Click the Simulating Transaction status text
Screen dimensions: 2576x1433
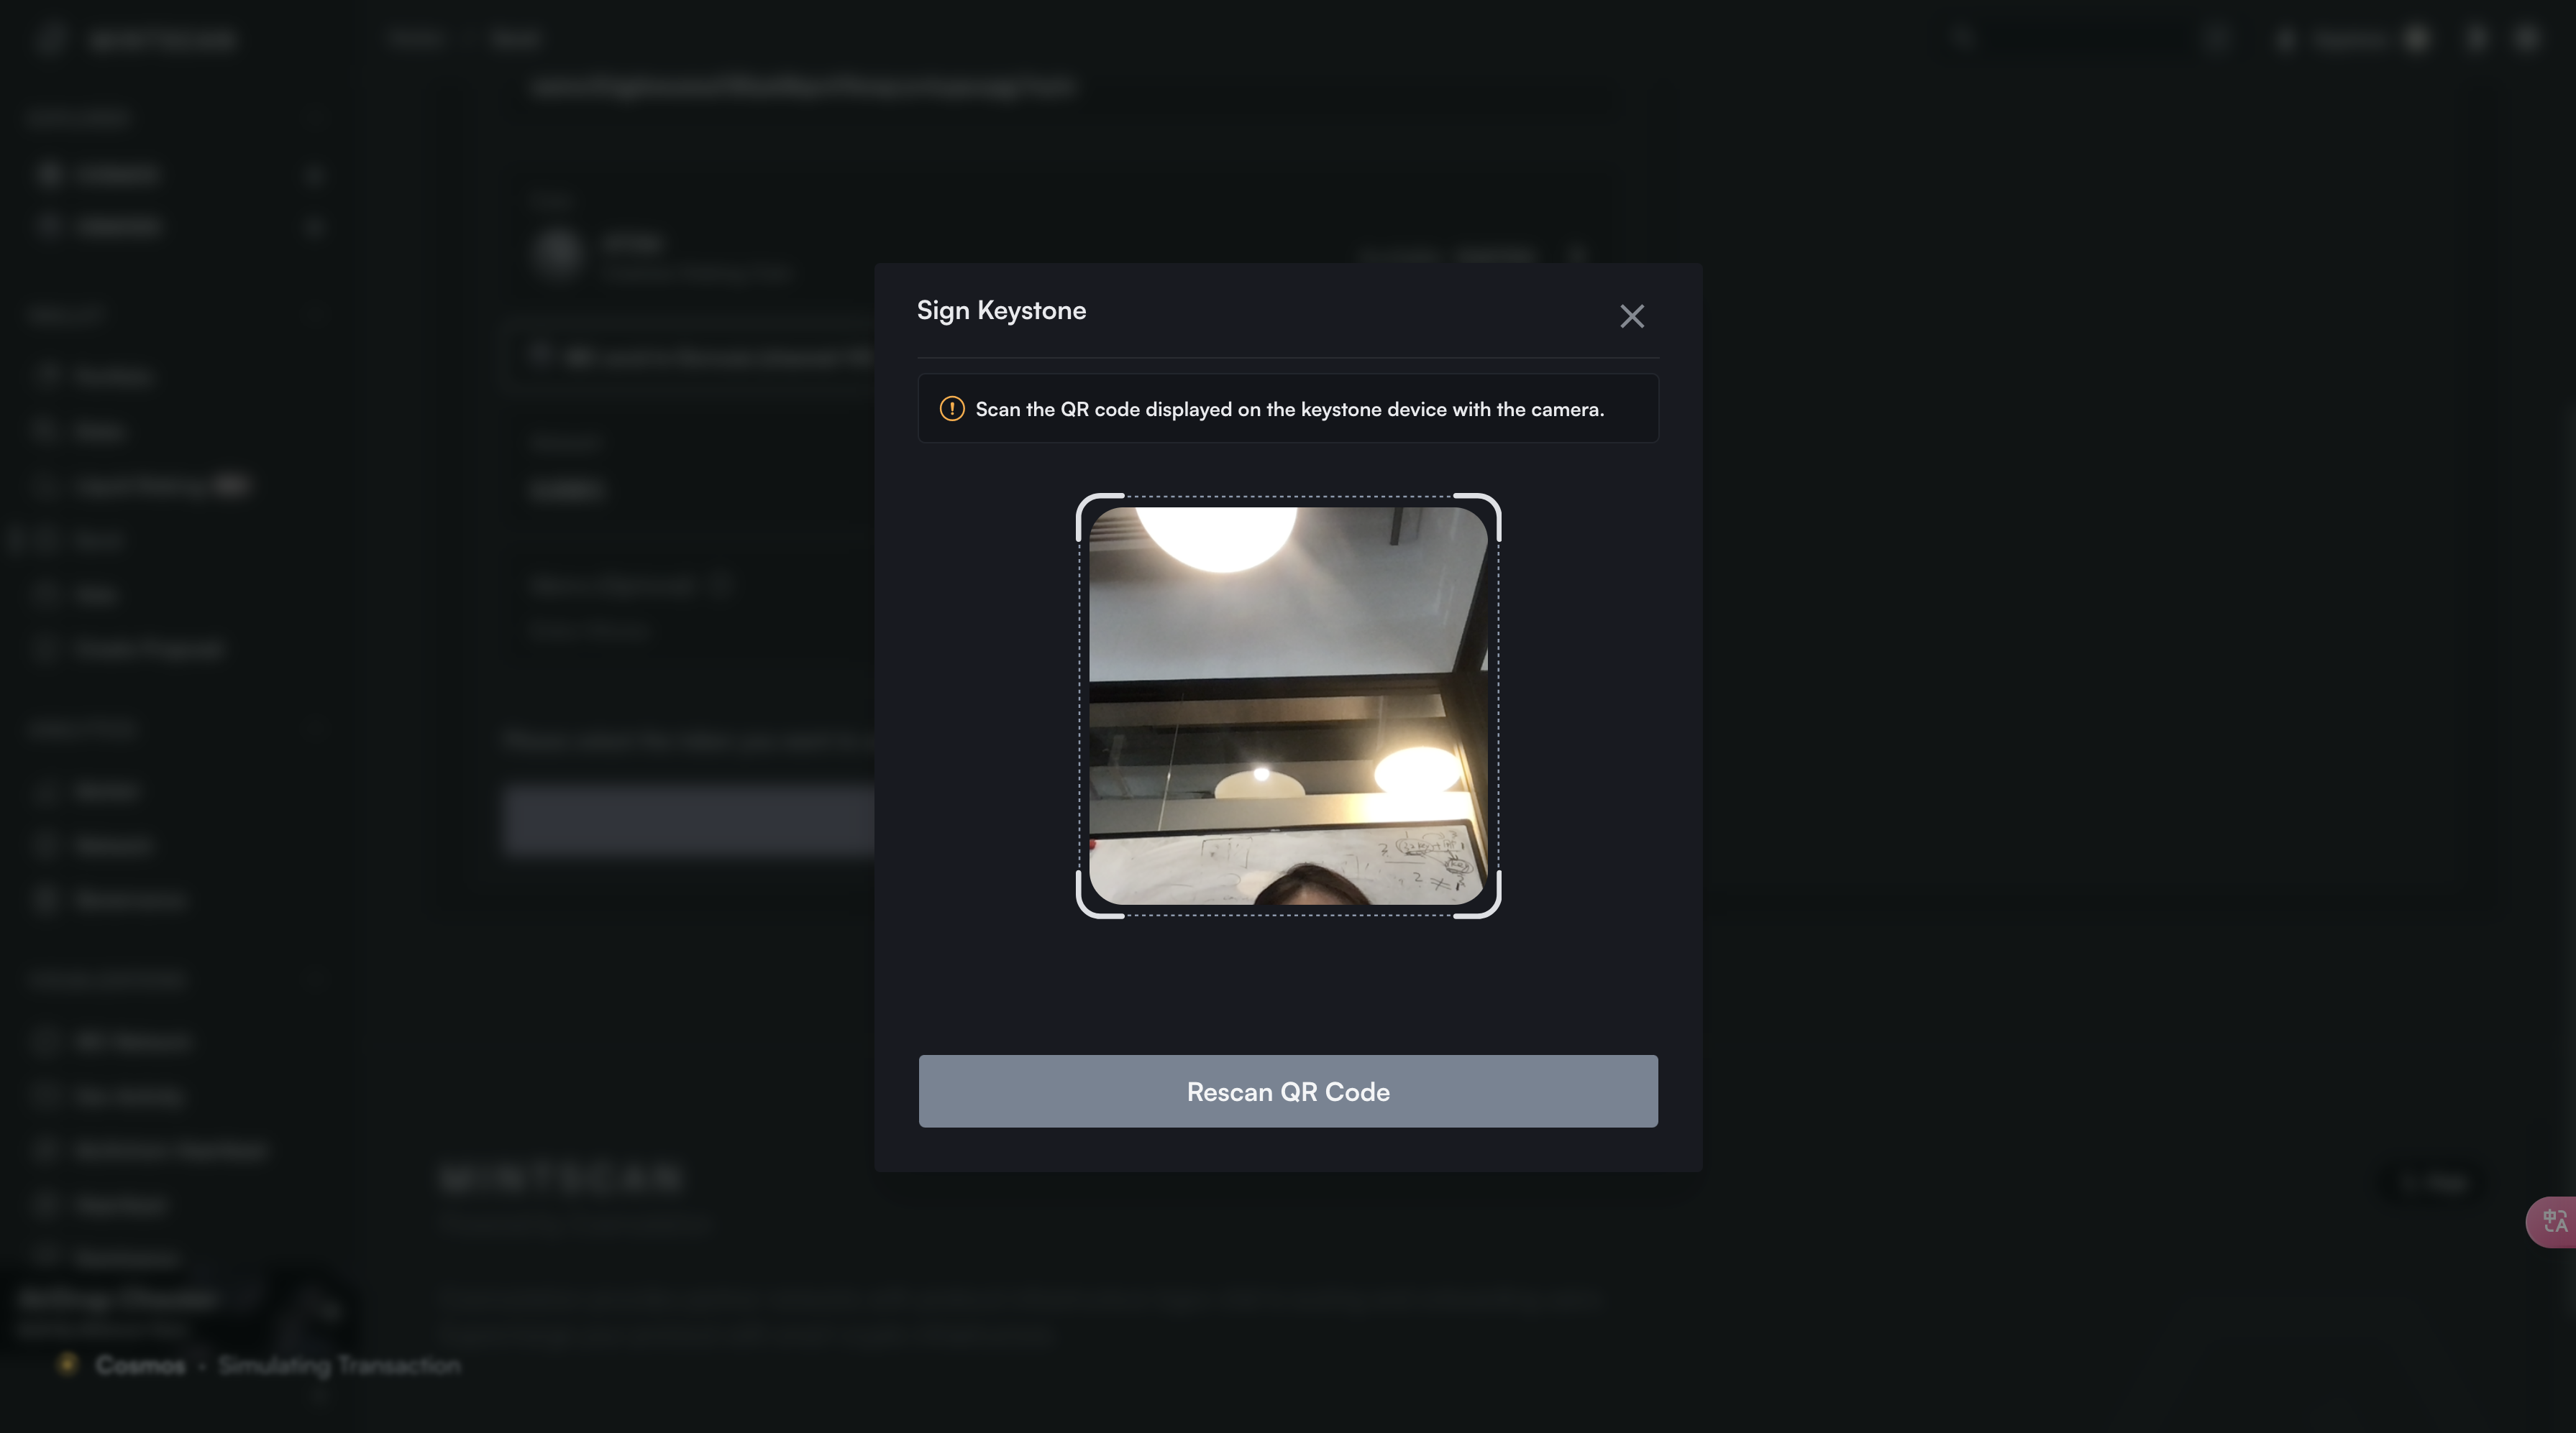(x=339, y=1365)
